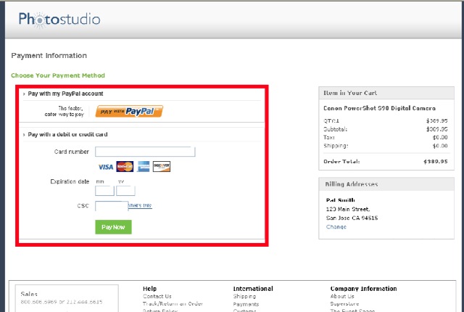The width and height of the screenshot is (464, 312).
Task: Click the Company Information footer heading
Action: pos(363,289)
